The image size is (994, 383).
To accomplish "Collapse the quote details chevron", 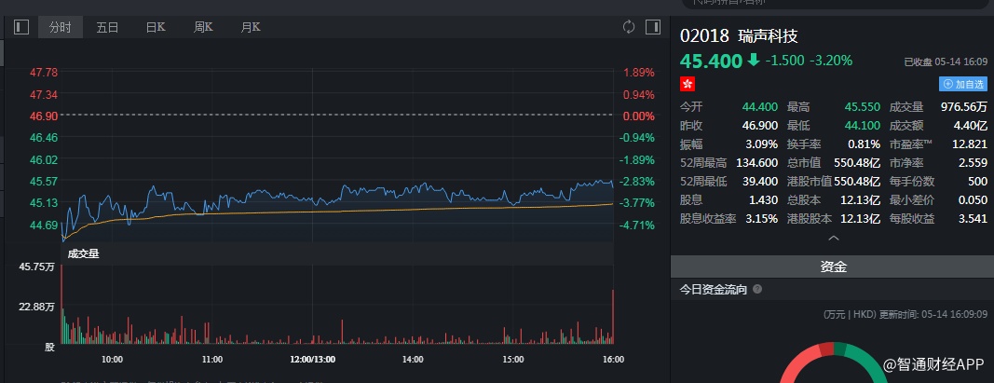I will point(833,238).
